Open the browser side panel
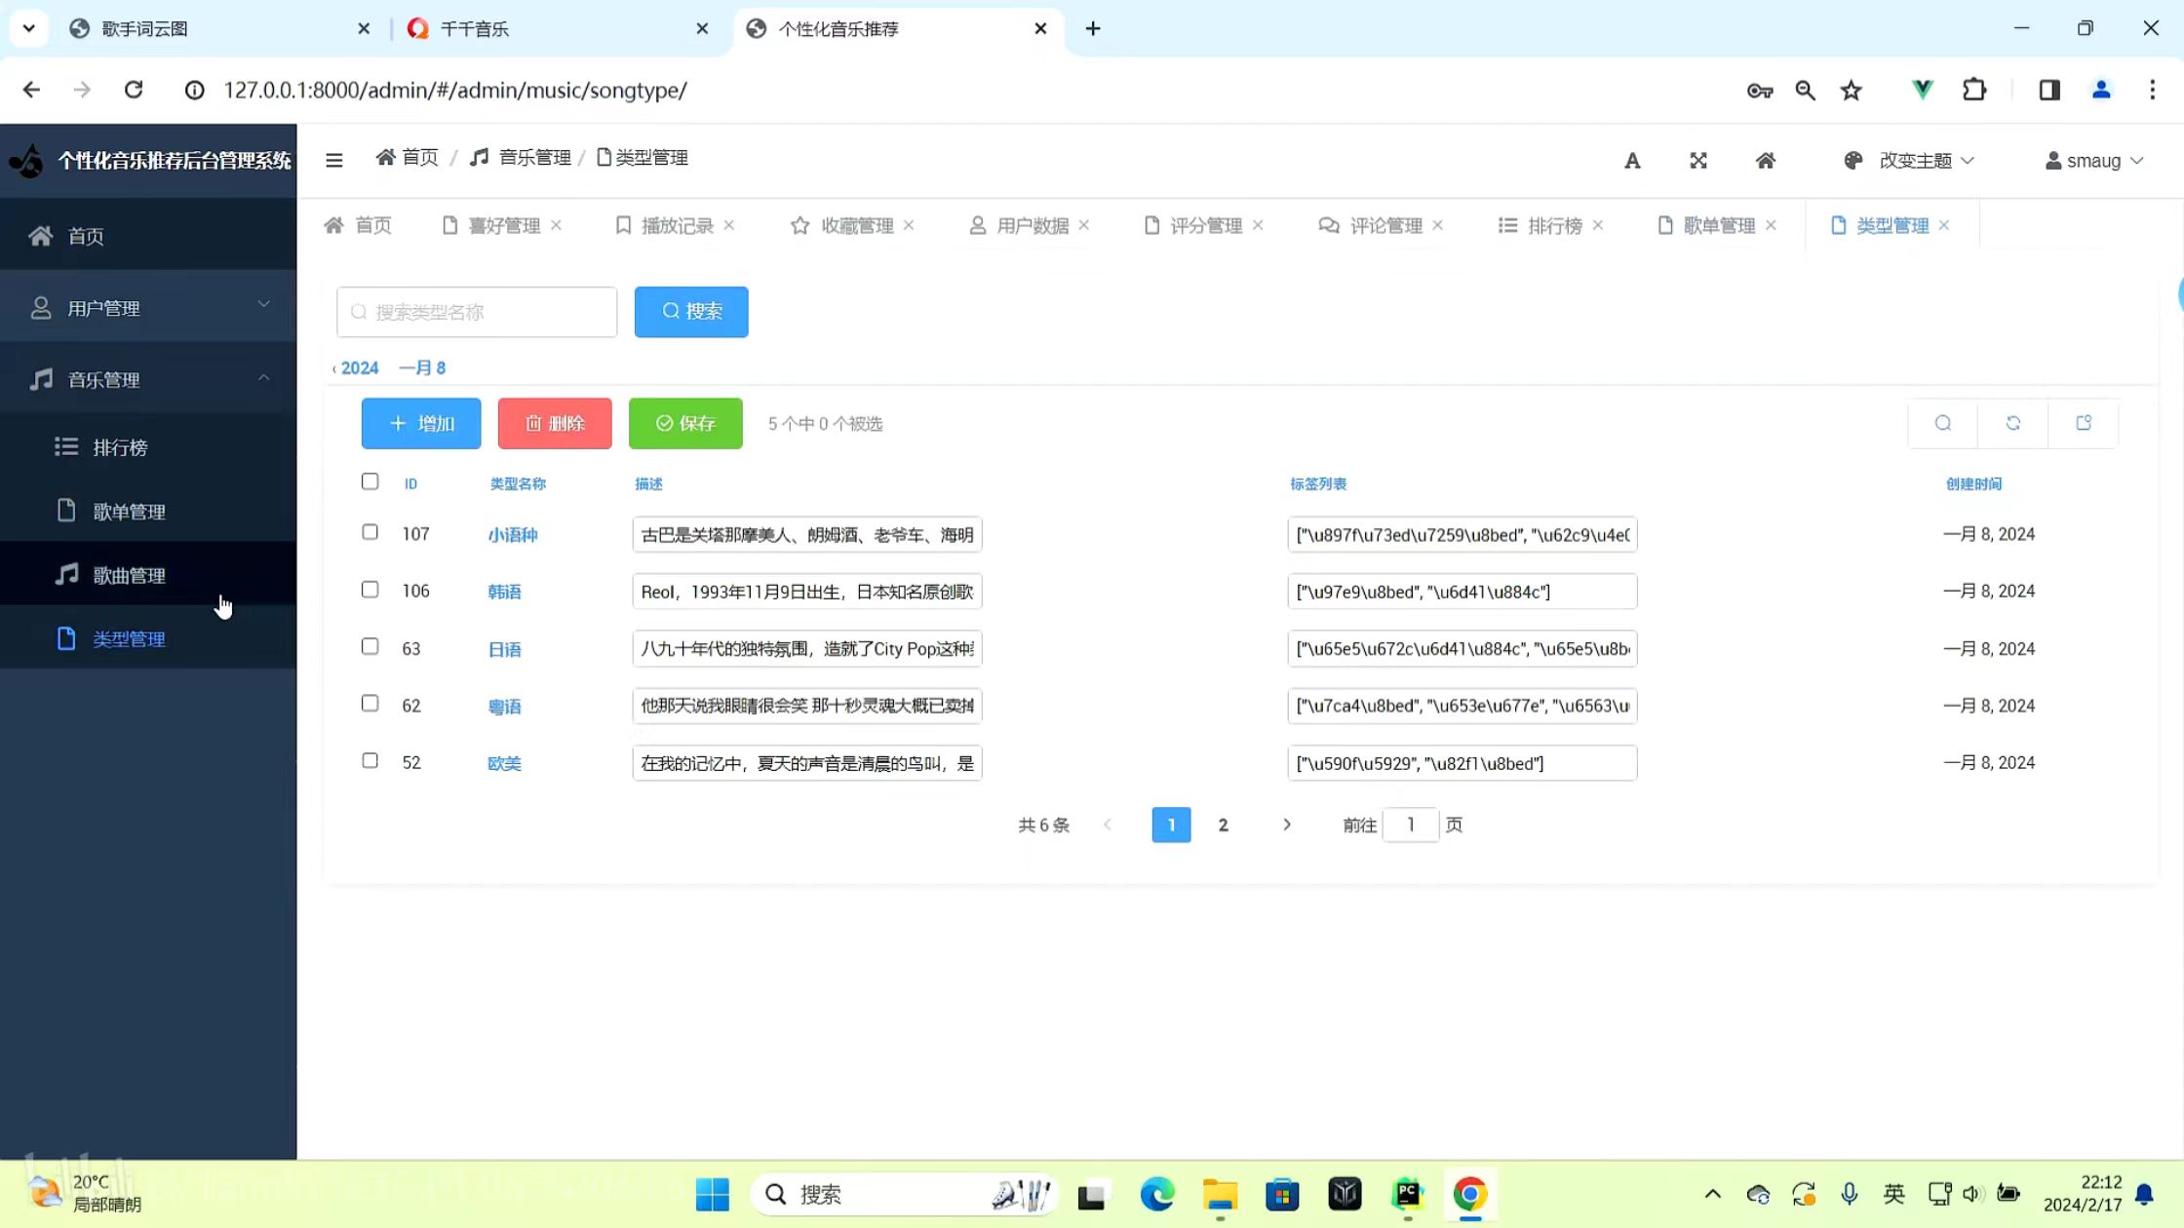Screen dimensions: 2184x1228 click(2049, 91)
